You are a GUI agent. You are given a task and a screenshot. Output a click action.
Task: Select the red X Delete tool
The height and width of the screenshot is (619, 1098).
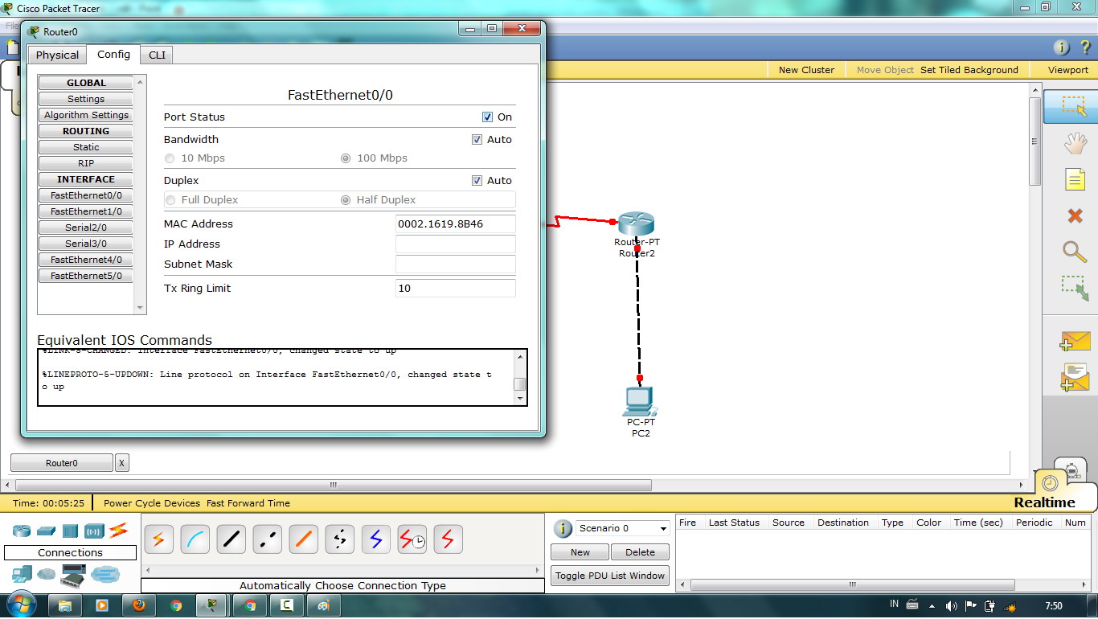pyautogui.click(x=1075, y=215)
